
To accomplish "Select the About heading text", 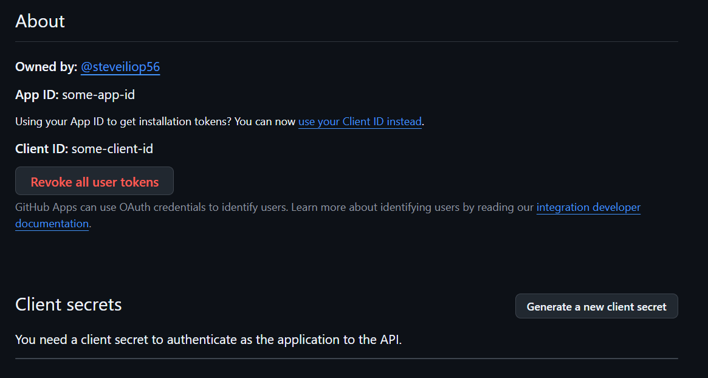I will tap(40, 21).
